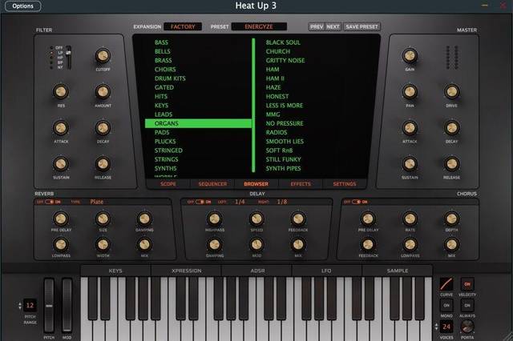Open the Expansion FACTORY selector
The height and width of the screenshot is (341, 513).
[x=183, y=26]
